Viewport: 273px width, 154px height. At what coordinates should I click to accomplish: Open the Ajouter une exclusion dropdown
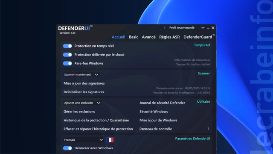(82, 103)
